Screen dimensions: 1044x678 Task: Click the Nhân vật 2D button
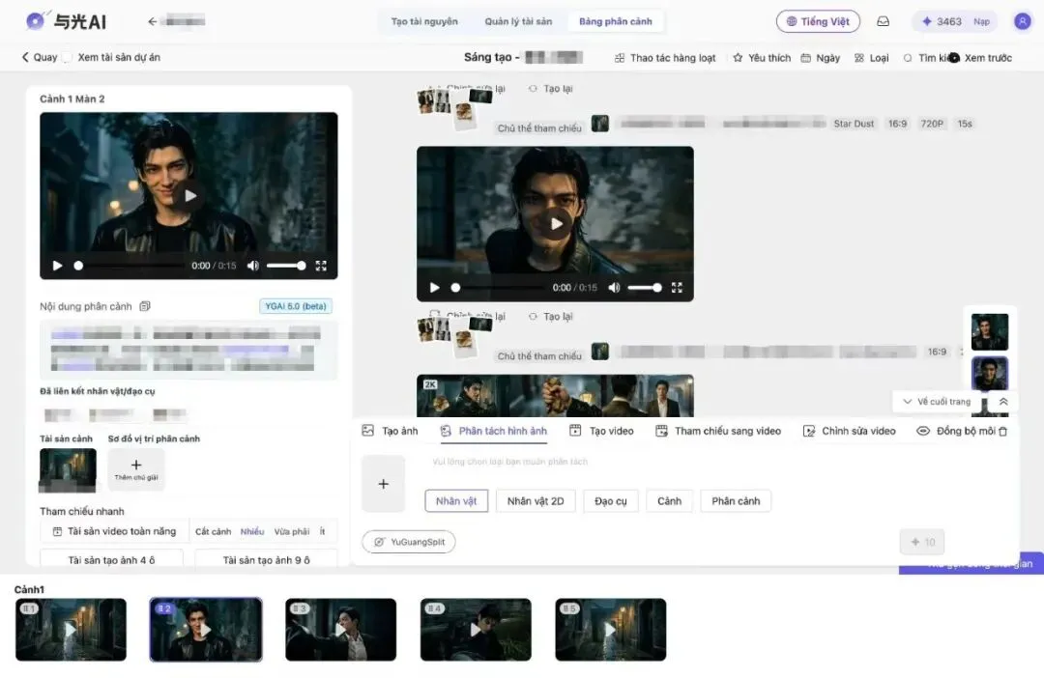[x=536, y=501]
